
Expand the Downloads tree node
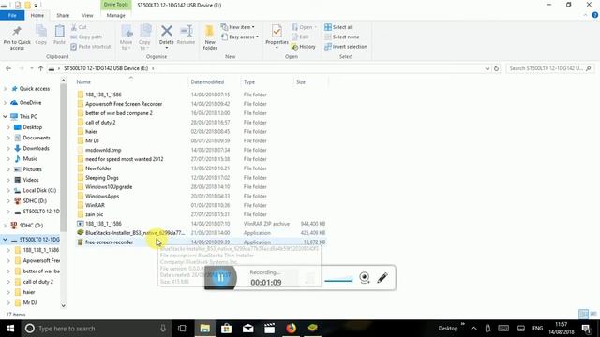8,148
